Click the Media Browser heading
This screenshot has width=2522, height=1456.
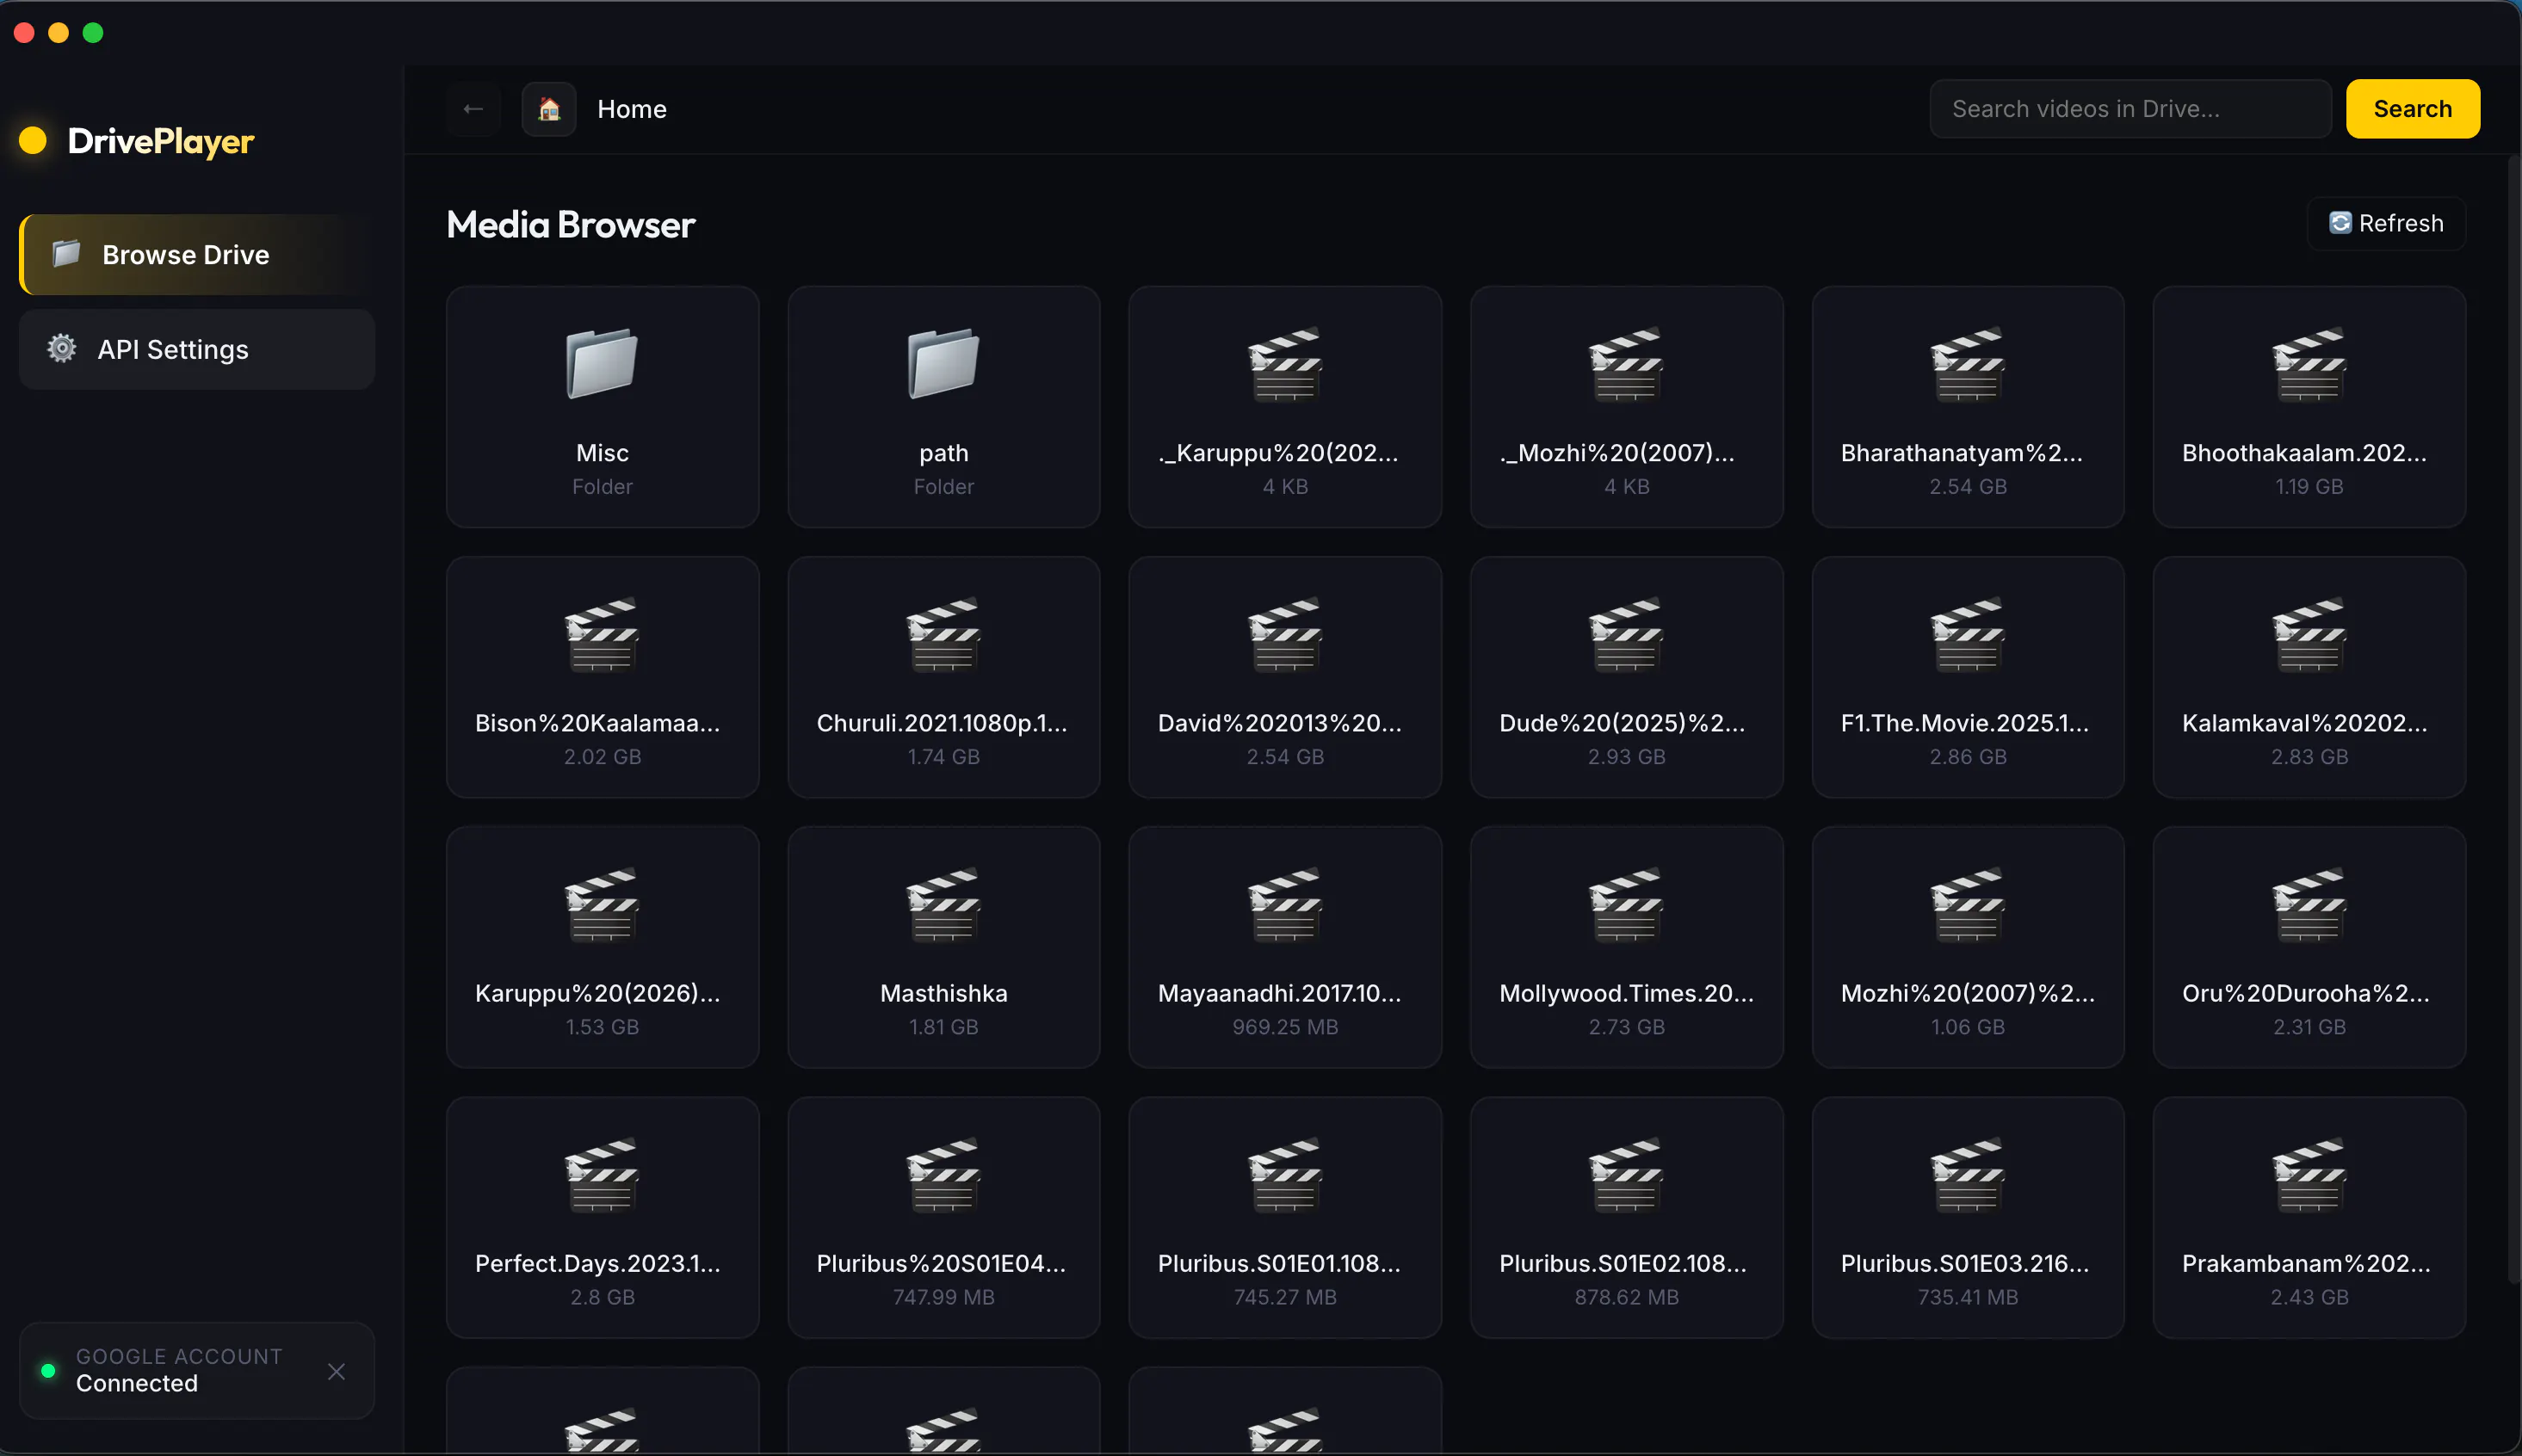pyautogui.click(x=570, y=225)
